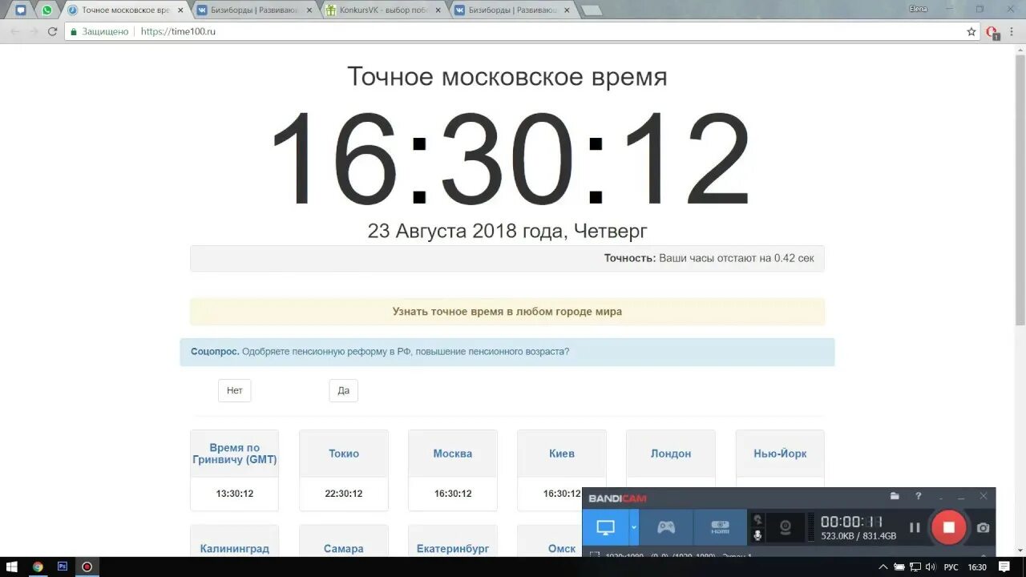Toggle mouse cursor recording in Bandicam
Image resolution: width=1026 pixels, height=577 pixels.
(x=757, y=519)
